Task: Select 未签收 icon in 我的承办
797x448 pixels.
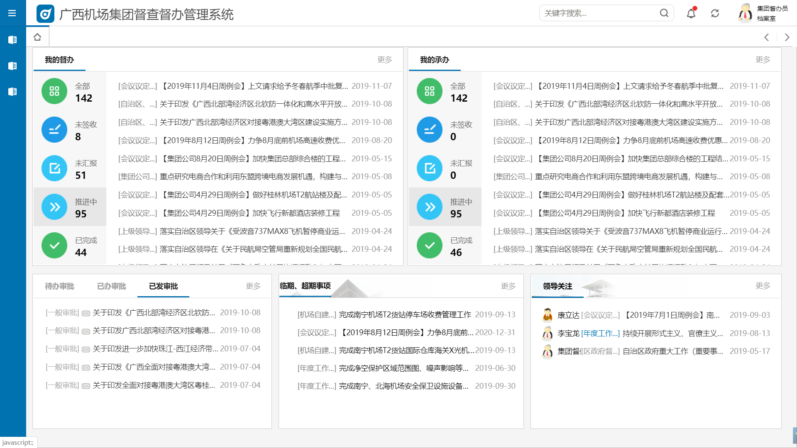Action: (430, 130)
